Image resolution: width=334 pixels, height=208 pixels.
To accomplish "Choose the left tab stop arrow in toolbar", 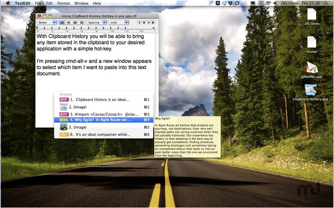I will point(140,22).
